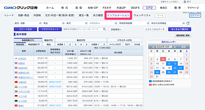Click the EU flag icon beside ユーロ50
Viewport: 205px width, 110px height.
[x=16, y=101]
